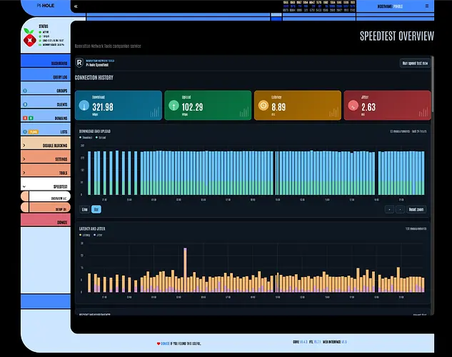Image resolution: width=452 pixels, height=357 pixels.
Task: Open the FTL version link
Action: pos(317,342)
